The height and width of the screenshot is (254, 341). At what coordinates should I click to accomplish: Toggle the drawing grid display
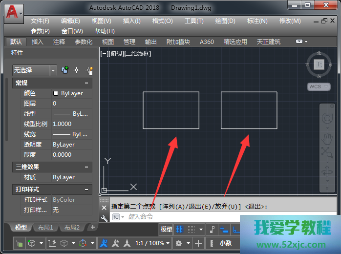click(x=180, y=229)
